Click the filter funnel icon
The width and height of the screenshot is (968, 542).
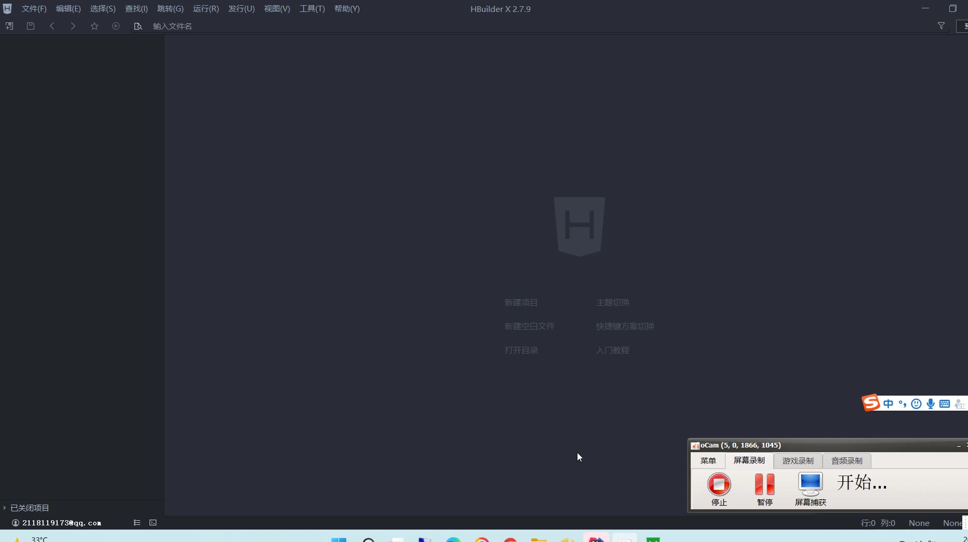coord(941,26)
